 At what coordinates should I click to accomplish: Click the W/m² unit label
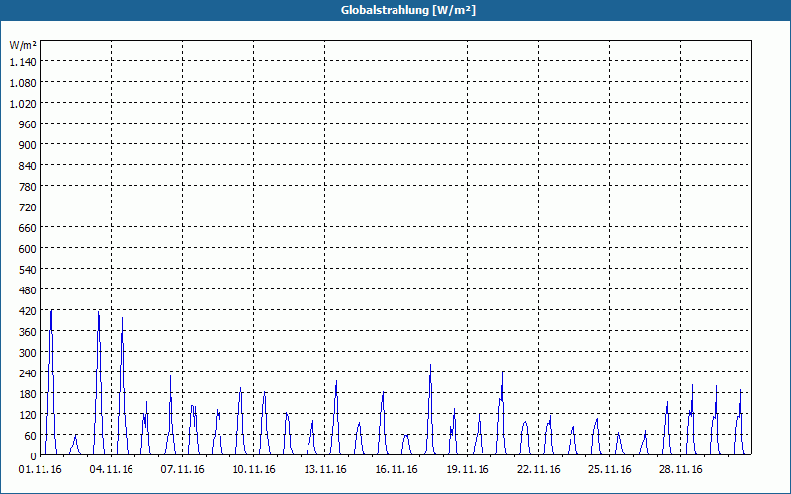tap(23, 45)
